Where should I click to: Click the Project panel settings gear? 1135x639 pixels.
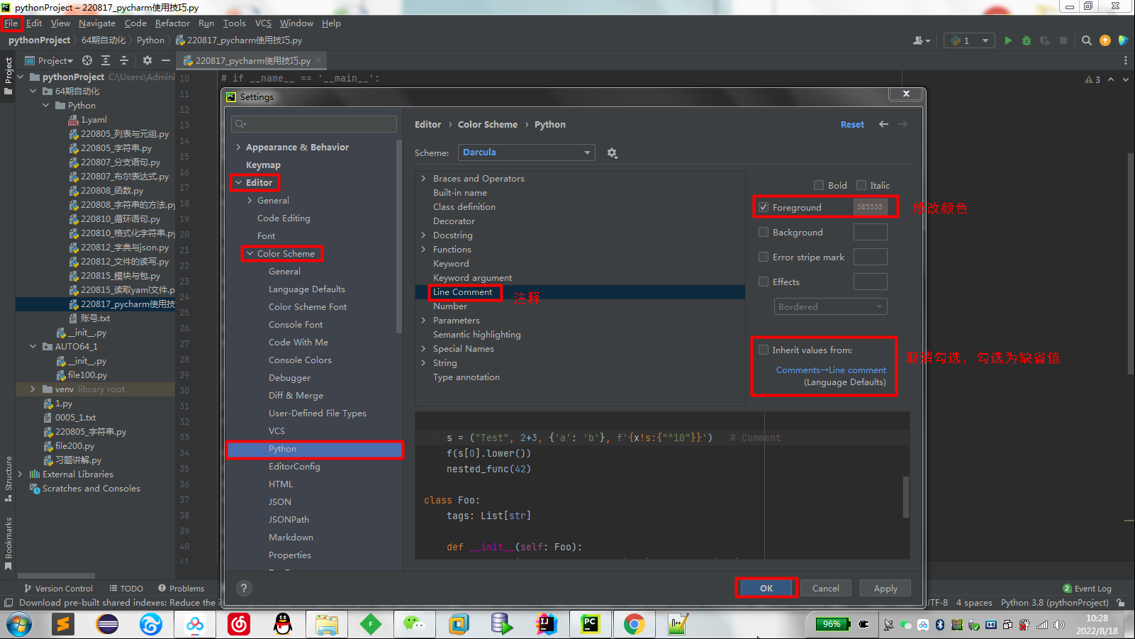147,60
